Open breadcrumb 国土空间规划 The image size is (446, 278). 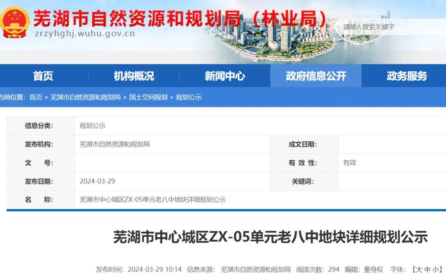pyautogui.click(x=148, y=97)
